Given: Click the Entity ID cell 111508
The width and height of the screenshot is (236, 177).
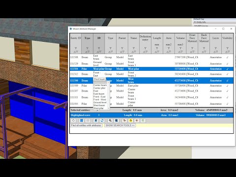Looking at the screenshot, I should coord(74,58).
